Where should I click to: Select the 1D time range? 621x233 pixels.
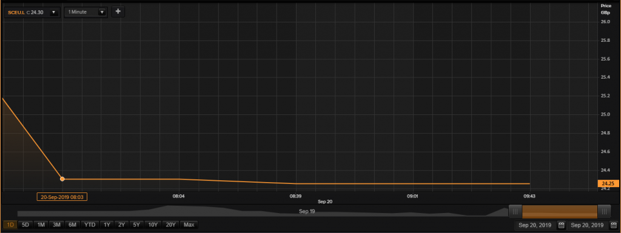[10, 225]
